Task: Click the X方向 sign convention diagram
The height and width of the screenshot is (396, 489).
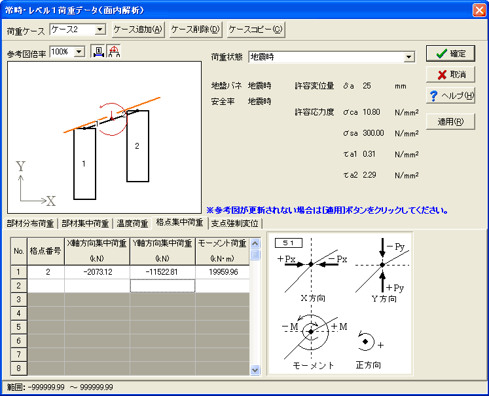Action: click(x=312, y=270)
